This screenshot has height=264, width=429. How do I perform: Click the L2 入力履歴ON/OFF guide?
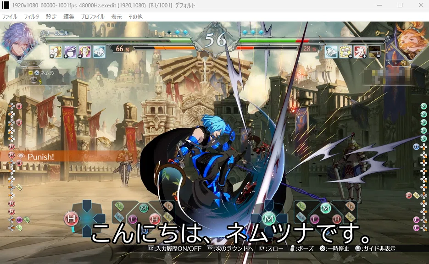(175, 248)
